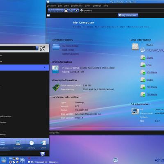Open Root Folder link
Screen dimensions: 164x164
68,50
